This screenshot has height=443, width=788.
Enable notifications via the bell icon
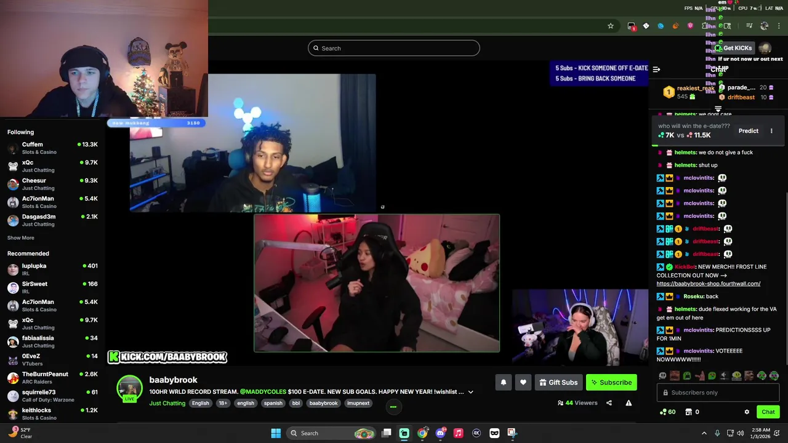click(503, 383)
